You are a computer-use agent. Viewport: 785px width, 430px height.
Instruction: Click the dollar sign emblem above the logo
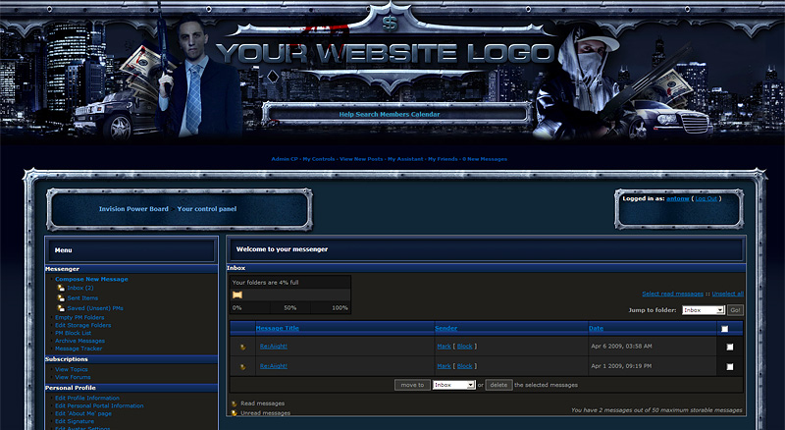(x=390, y=23)
